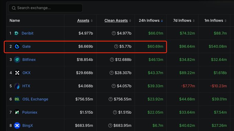The width and height of the screenshot is (234, 131).
Task: Open the Poloniex exchange link
Action: coord(30,112)
